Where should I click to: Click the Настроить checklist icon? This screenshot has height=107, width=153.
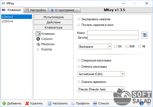point(49,103)
